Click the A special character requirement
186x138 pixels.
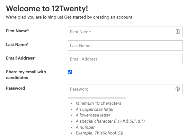click(x=110, y=121)
